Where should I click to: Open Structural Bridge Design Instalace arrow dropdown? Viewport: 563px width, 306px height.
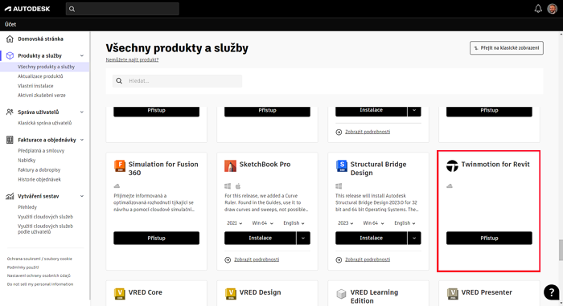coord(414,239)
